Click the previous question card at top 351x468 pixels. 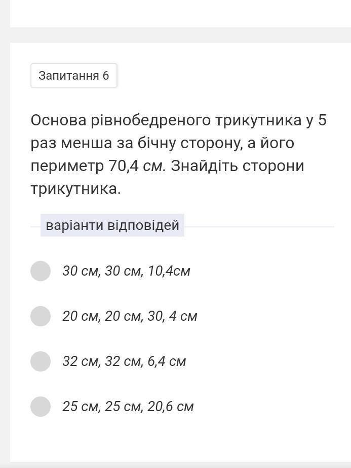(x=180, y=13)
